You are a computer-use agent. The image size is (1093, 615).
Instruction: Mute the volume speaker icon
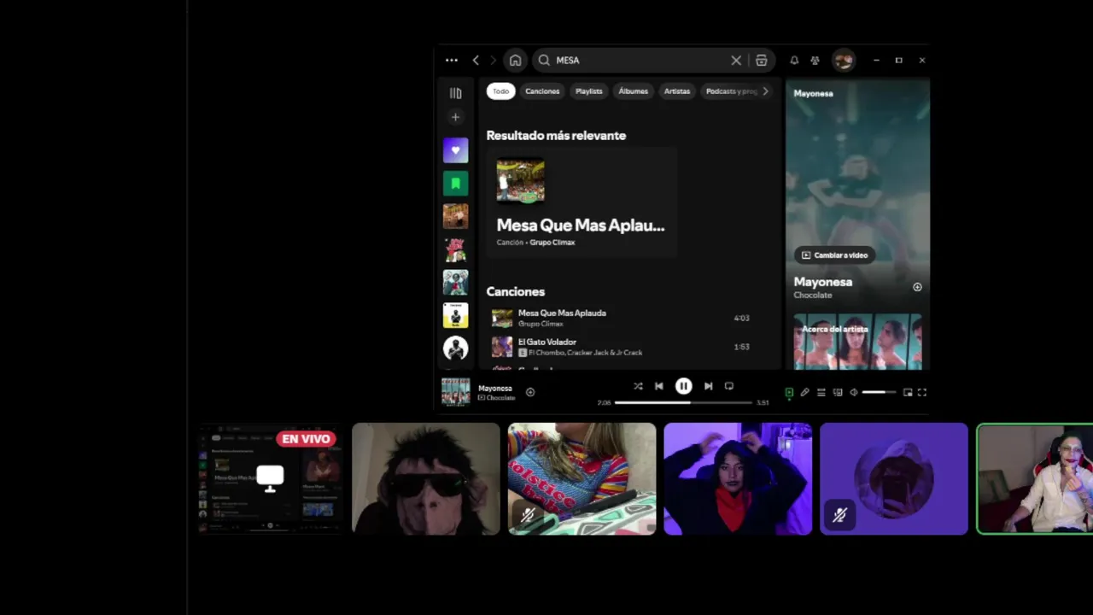click(x=854, y=393)
